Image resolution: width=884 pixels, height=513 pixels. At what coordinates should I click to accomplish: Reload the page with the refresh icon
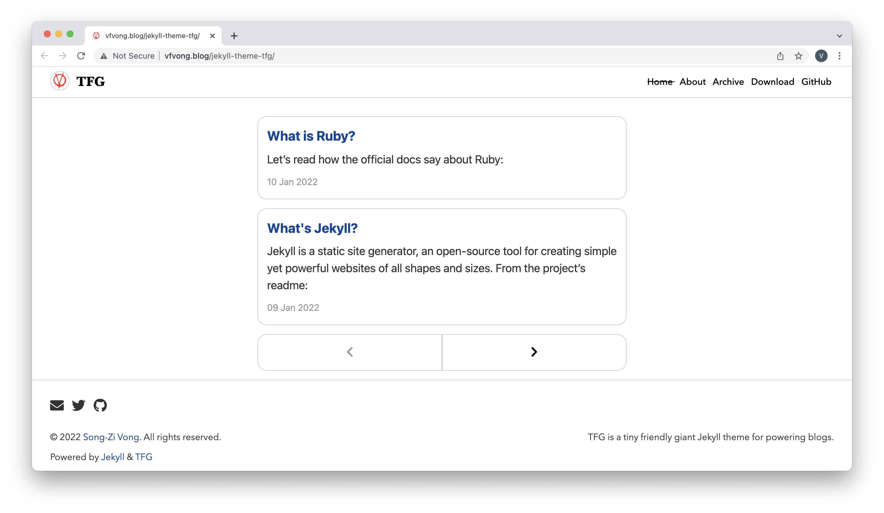point(81,56)
